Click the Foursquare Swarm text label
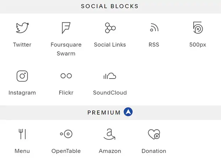This screenshot has width=221, height=162. 66,49
